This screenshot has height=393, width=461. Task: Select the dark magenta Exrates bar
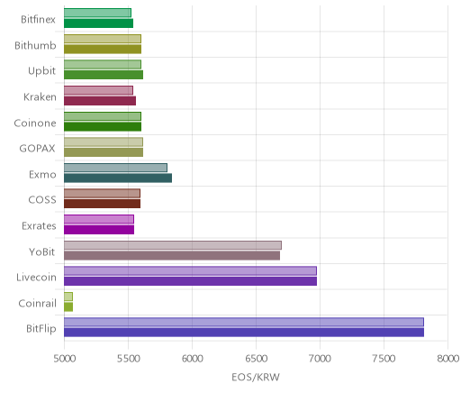[99, 230]
